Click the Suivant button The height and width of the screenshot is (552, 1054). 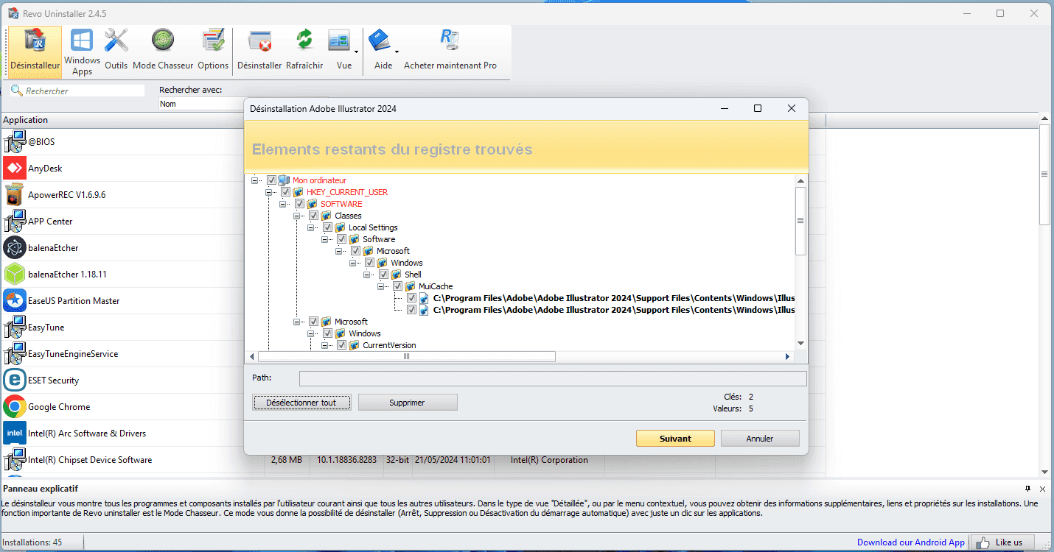coord(675,438)
